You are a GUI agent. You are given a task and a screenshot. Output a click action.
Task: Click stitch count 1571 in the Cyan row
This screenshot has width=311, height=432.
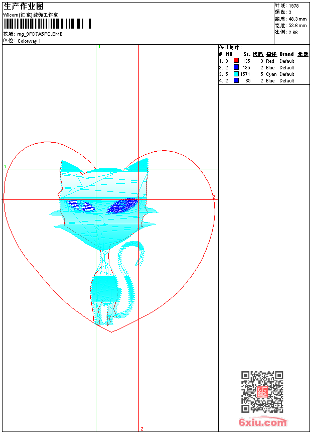click(x=245, y=74)
